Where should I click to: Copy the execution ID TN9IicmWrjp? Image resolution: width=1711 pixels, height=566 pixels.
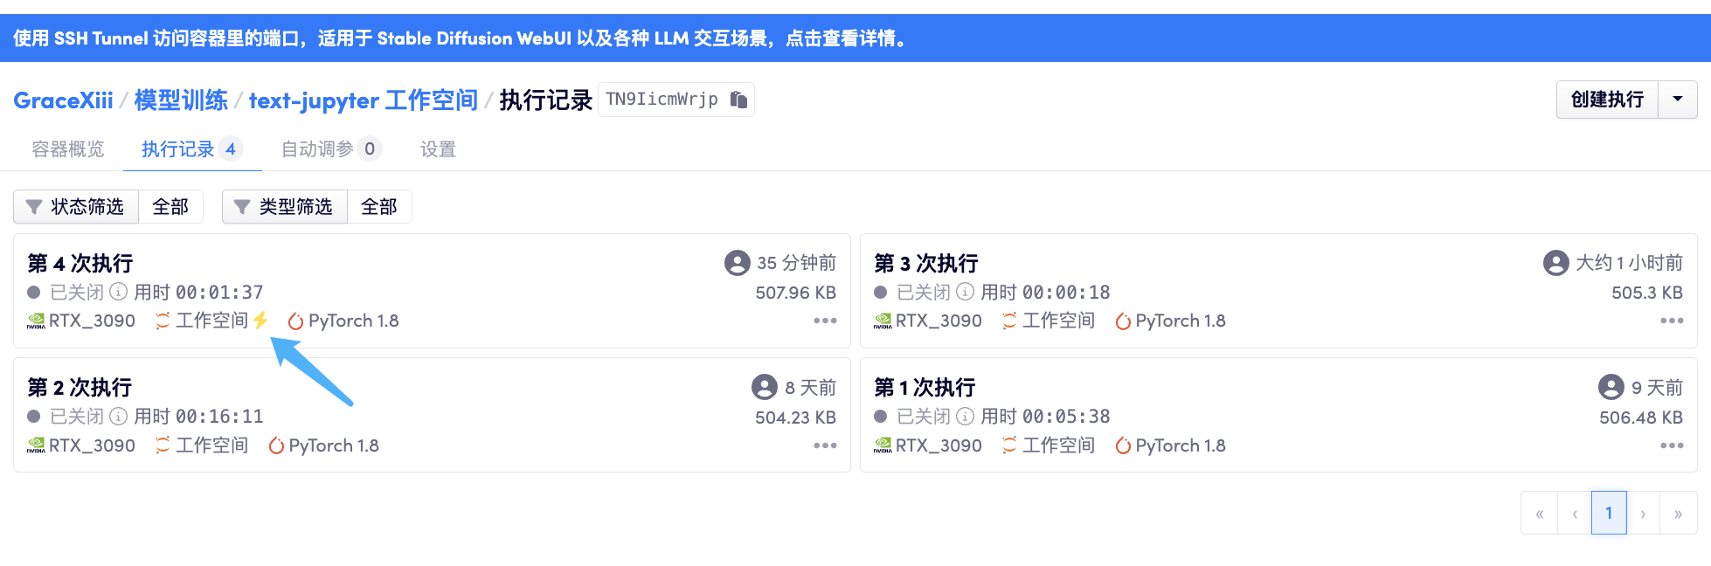pyautogui.click(x=738, y=100)
